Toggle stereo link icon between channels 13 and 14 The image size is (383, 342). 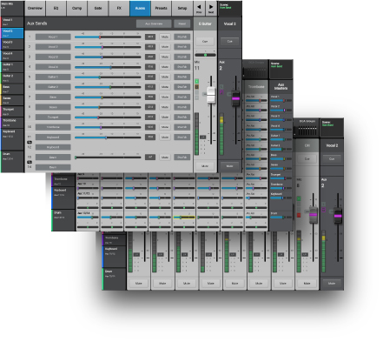[30, 162]
